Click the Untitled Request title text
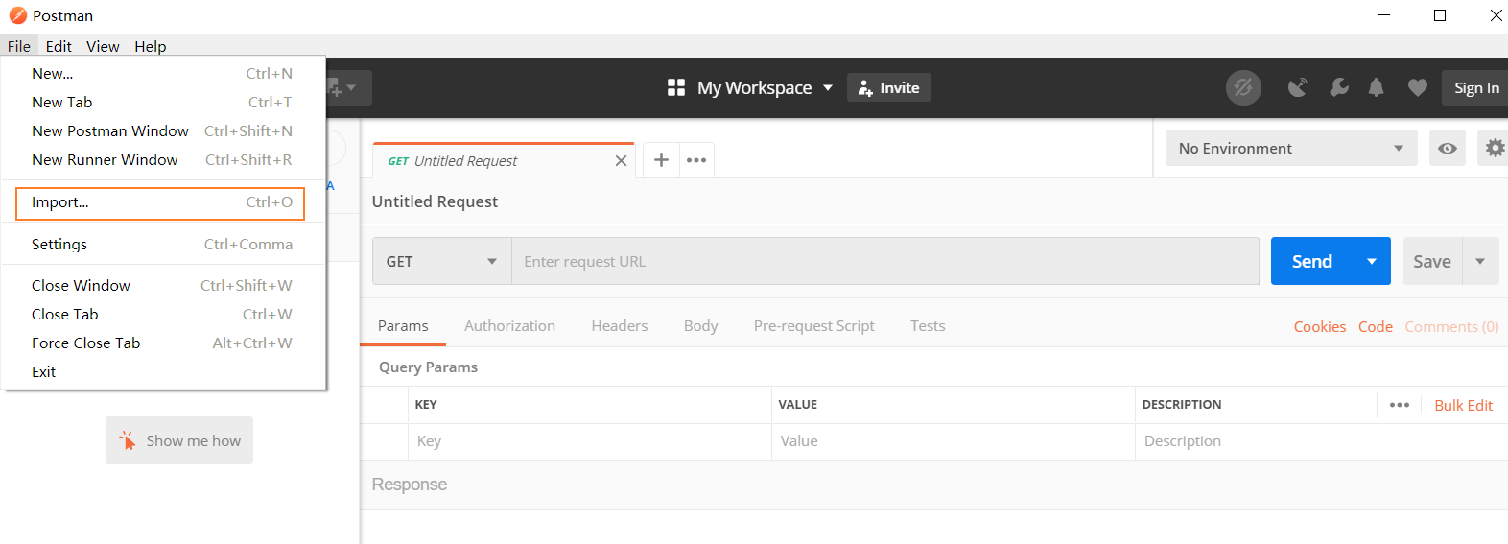Image resolution: width=1508 pixels, height=544 pixels. click(x=435, y=201)
